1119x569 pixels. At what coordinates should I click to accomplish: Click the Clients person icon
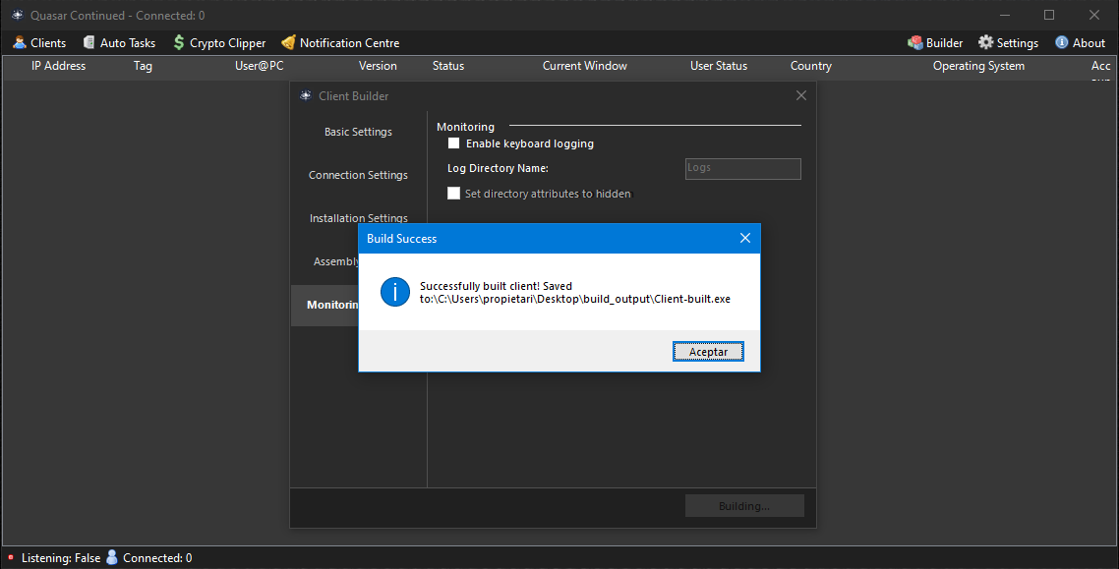(20, 43)
